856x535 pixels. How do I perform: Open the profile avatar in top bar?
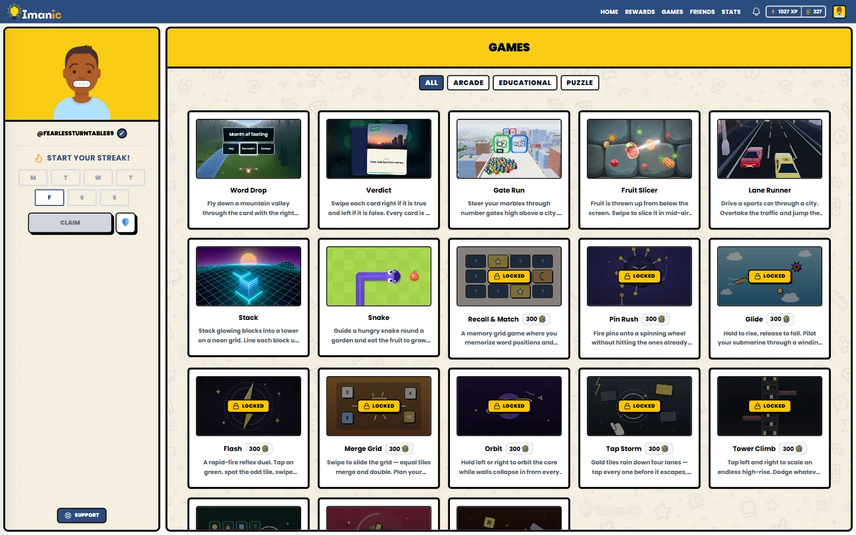pyautogui.click(x=839, y=11)
